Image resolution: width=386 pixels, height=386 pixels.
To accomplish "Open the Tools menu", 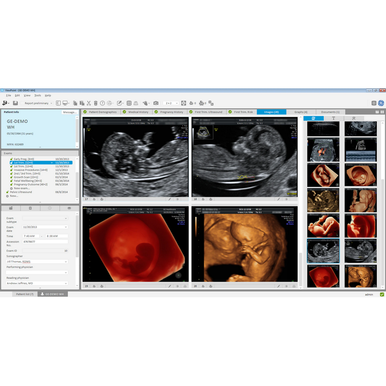I will point(38,96).
